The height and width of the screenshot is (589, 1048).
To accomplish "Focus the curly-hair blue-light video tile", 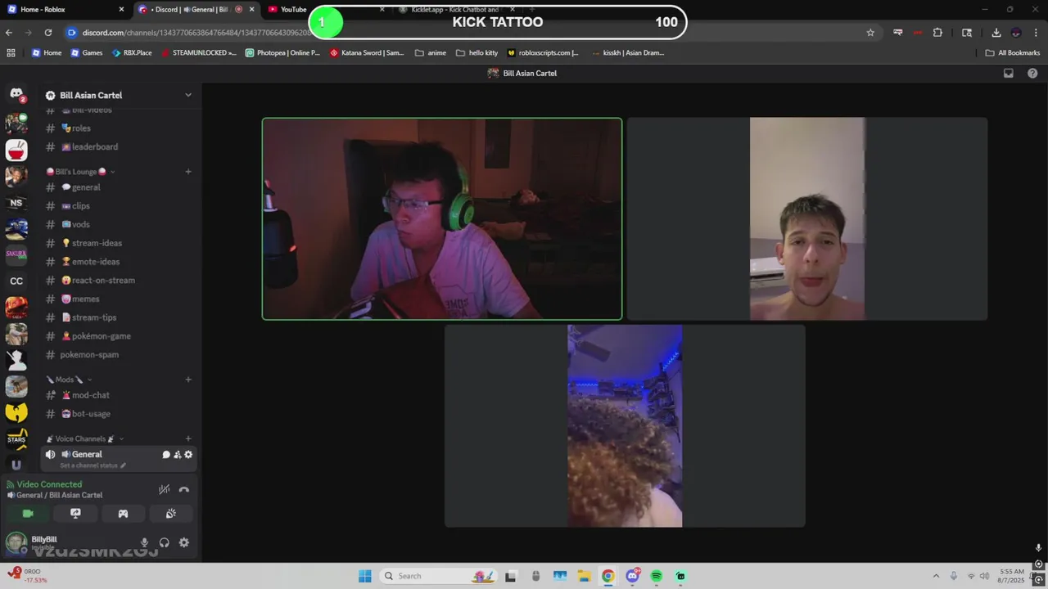I will pyautogui.click(x=625, y=426).
